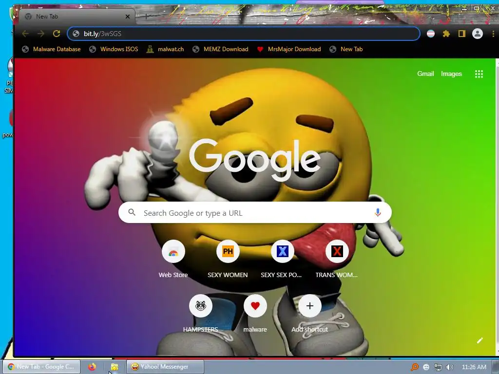The width and height of the screenshot is (499, 374).
Task: Open the Extensions puzzle-piece menu
Action: pyautogui.click(x=446, y=34)
